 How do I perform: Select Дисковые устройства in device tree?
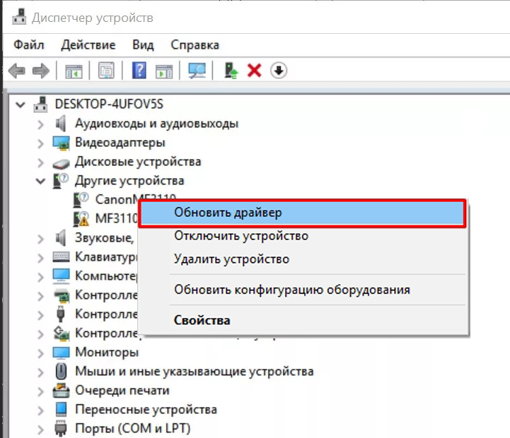(x=137, y=162)
